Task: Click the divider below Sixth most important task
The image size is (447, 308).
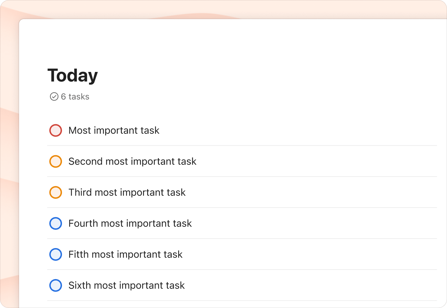Action: pyautogui.click(x=242, y=301)
